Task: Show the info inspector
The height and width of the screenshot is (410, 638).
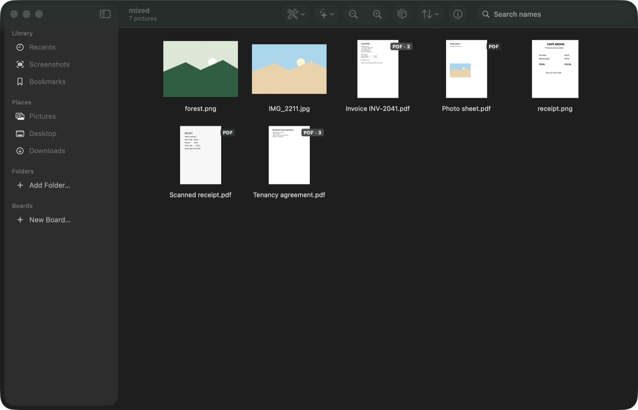Action: coord(458,14)
